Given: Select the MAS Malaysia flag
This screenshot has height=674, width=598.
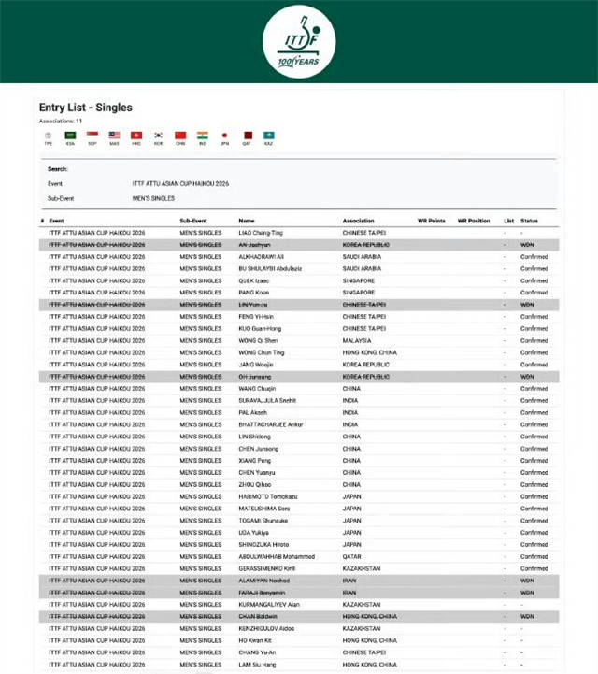Looking at the screenshot, I should pyautogui.click(x=114, y=136).
